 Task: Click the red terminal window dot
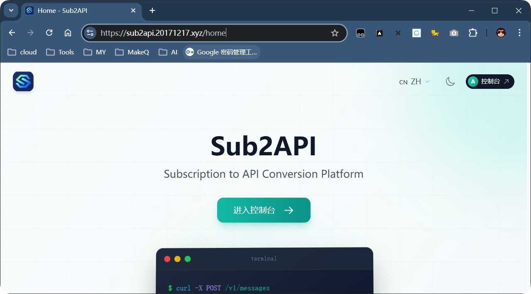(x=167, y=259)
